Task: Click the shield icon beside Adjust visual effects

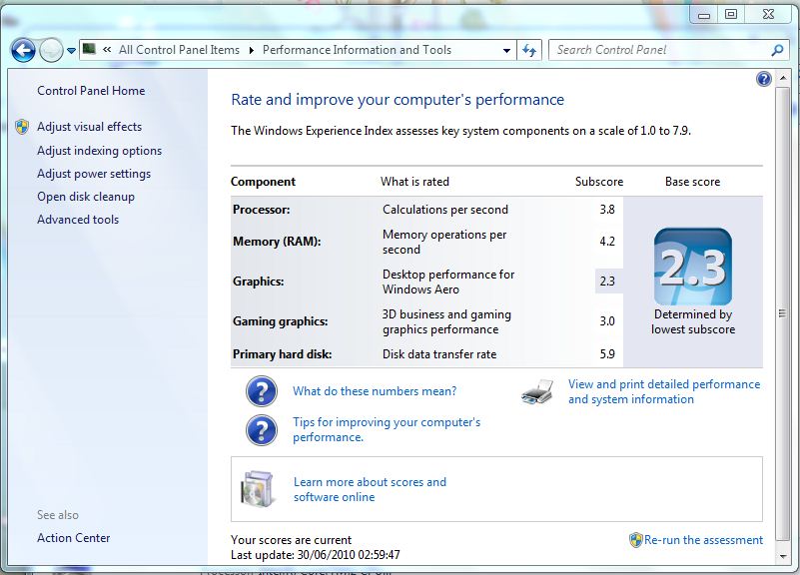Action: pos(22,127)
